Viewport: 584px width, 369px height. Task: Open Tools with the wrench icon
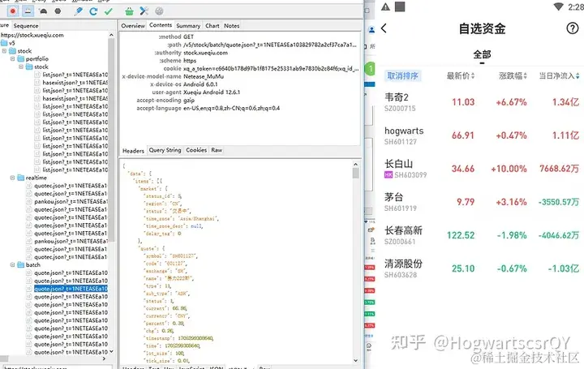click(x=144, y=11)
